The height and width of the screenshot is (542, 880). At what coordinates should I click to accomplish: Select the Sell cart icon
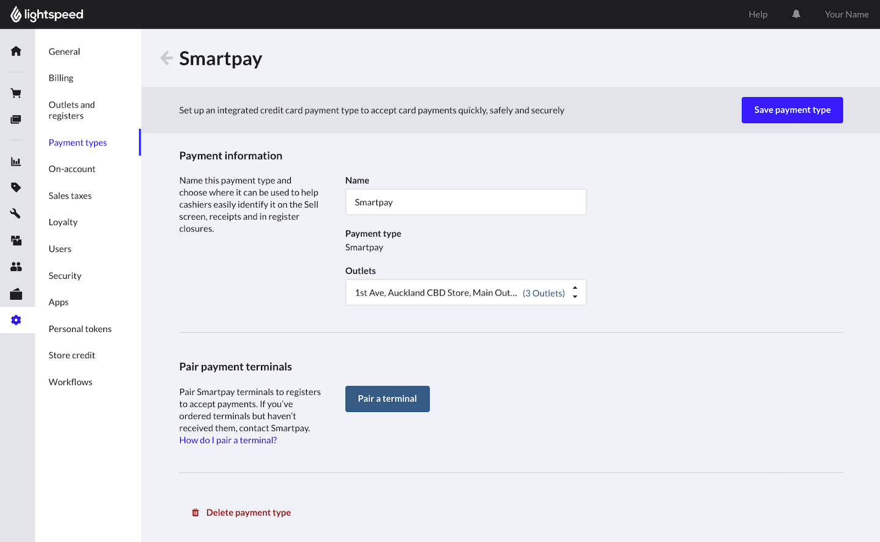[16, 93]
